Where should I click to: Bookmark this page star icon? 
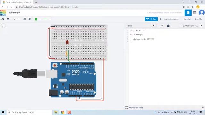192,7
